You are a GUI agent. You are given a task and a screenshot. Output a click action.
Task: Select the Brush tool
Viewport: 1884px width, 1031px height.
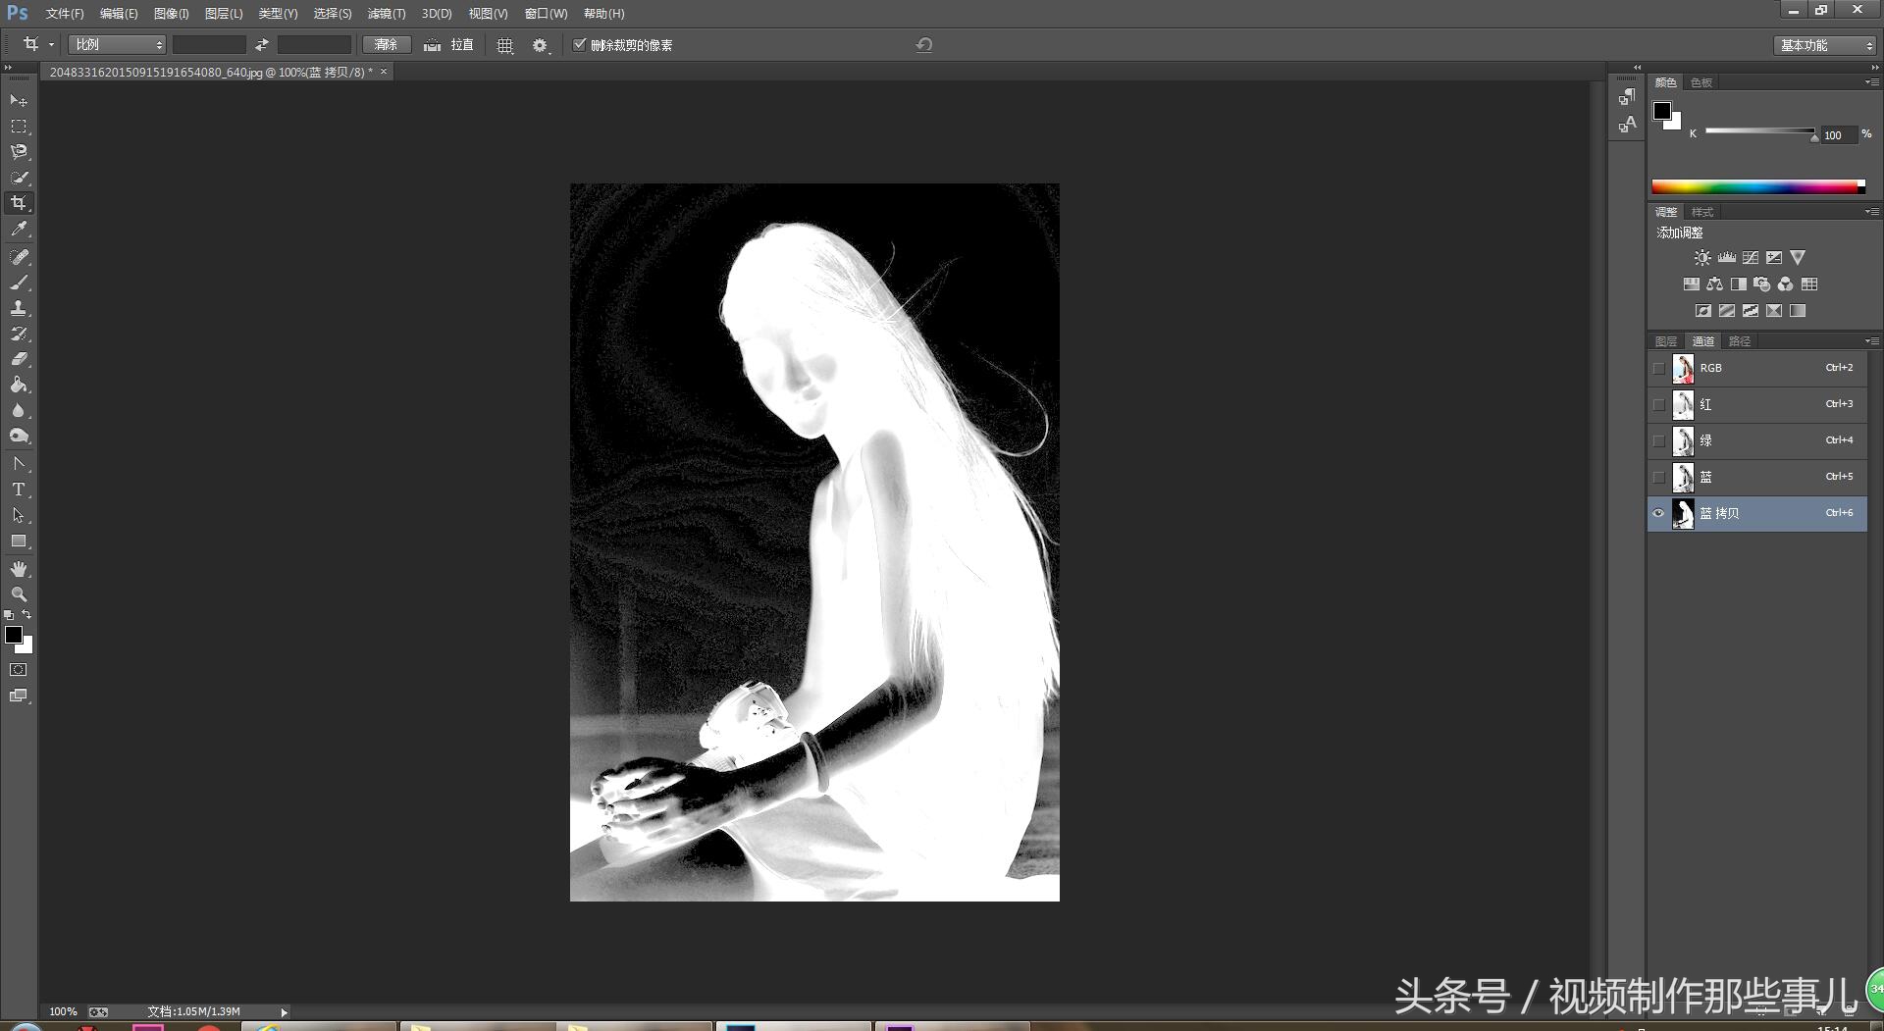(x=19, y=283)
